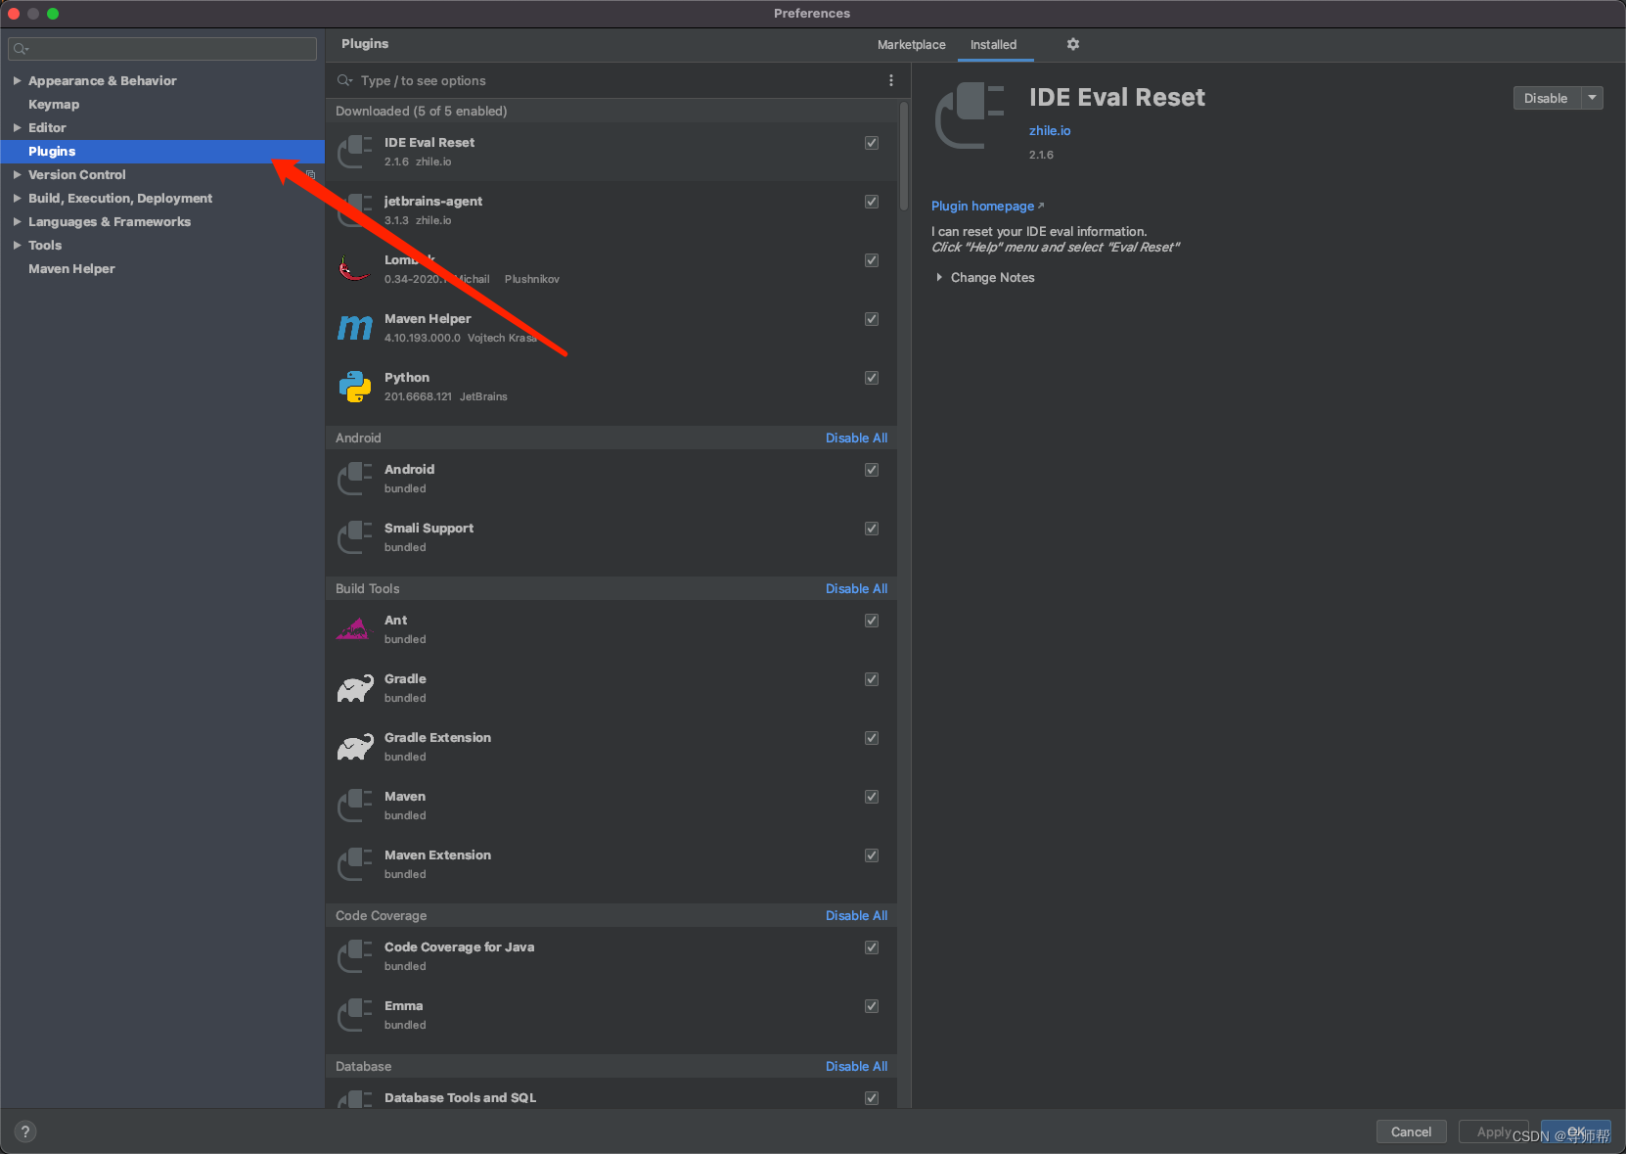
Task: Click the large IDE Eval Reset detail icon
Action: [x=970, y=115]
